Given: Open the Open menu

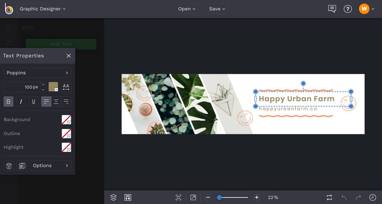Looking at the screenshot, I should tap(186, 9).
